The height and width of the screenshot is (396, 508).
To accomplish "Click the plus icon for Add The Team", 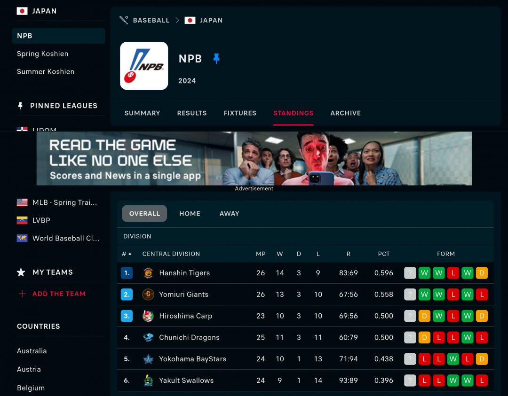I will (22, 294).
